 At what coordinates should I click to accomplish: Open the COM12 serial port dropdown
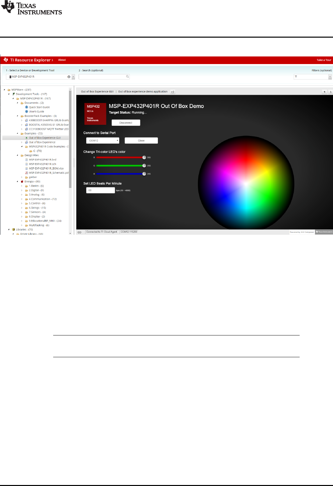[x=102, y=141]
